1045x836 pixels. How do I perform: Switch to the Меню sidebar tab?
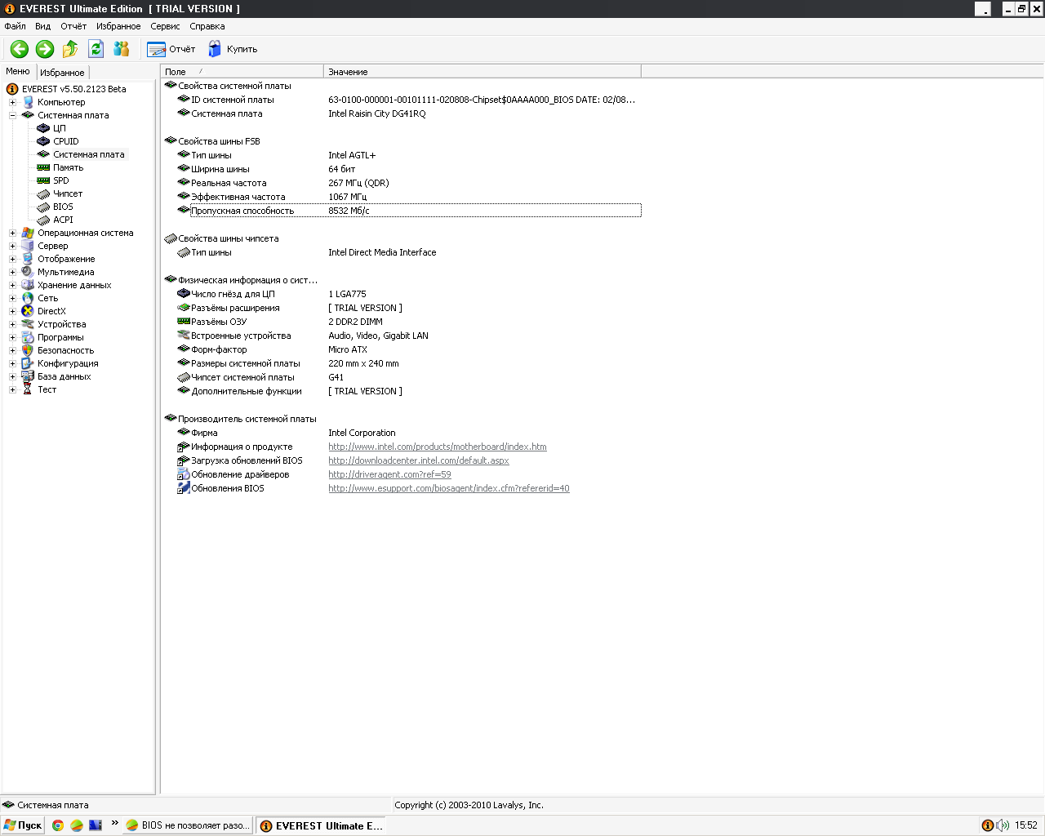point(18,72)
